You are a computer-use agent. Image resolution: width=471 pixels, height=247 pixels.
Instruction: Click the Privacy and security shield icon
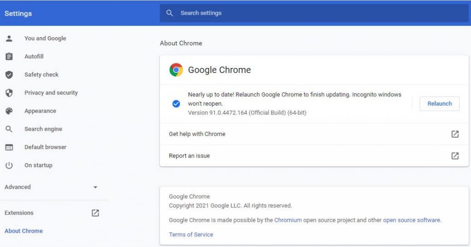point(9,93)
